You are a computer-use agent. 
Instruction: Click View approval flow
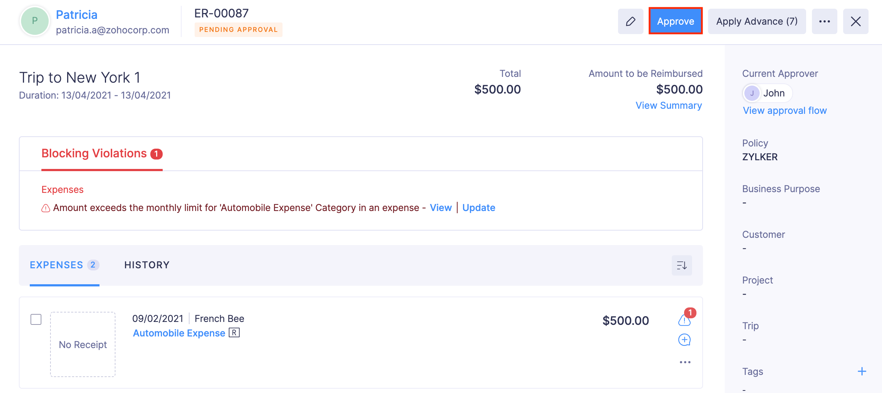click(784, 110)
